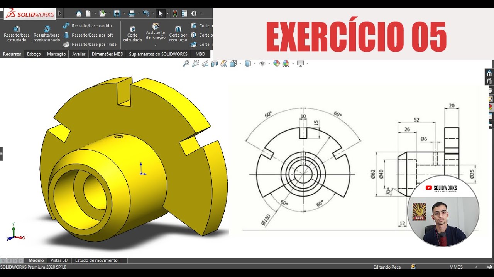Switch to the Esboço tab
The height and width of the screenshot is (277, 494).
click(x=34, y=54)
